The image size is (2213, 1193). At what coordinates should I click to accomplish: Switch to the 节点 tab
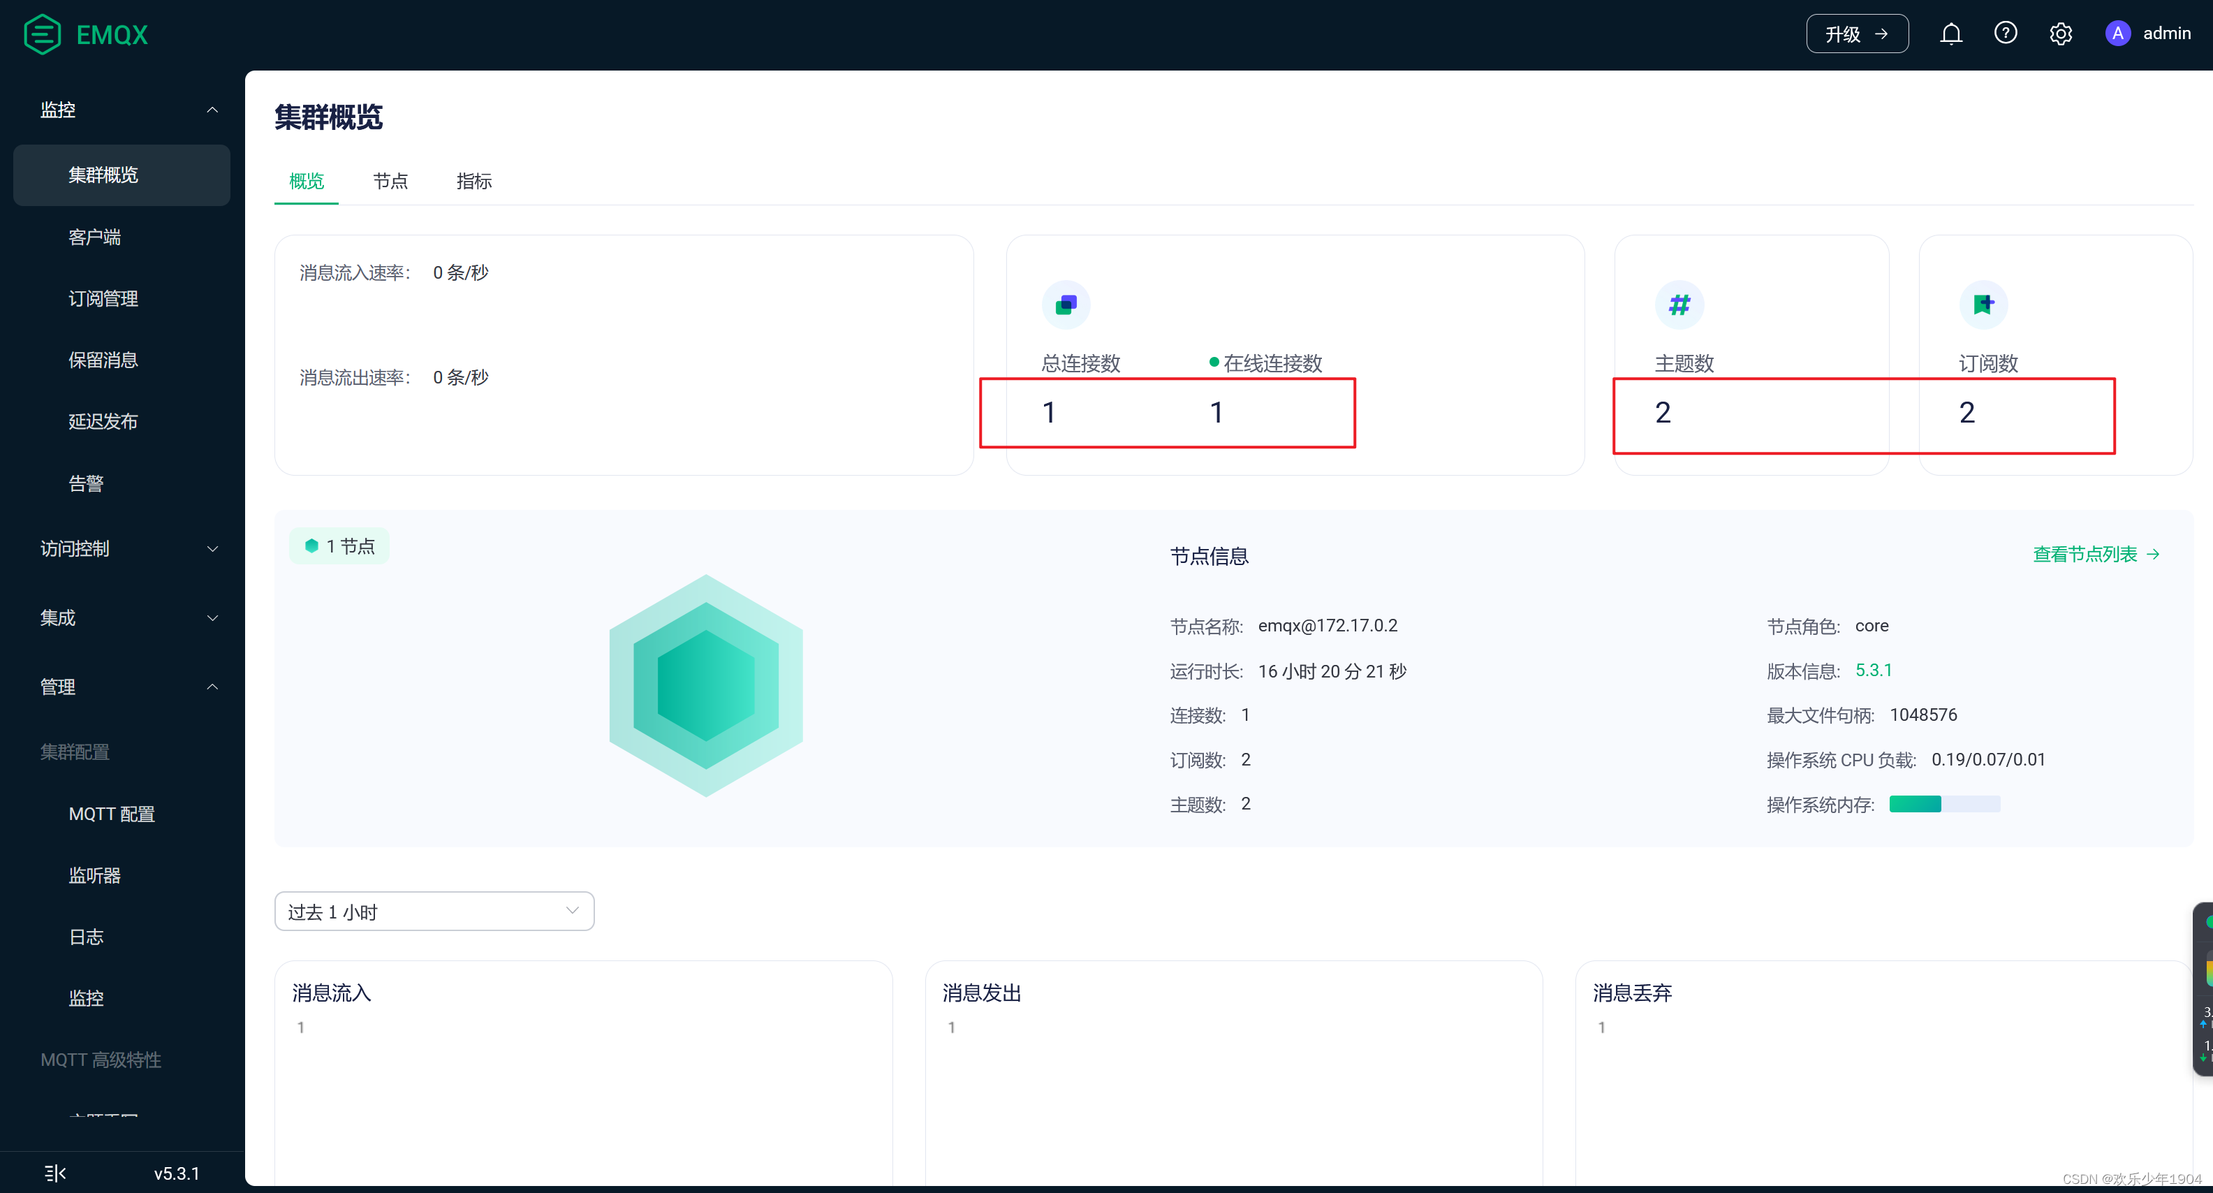[x=390, y=182]
